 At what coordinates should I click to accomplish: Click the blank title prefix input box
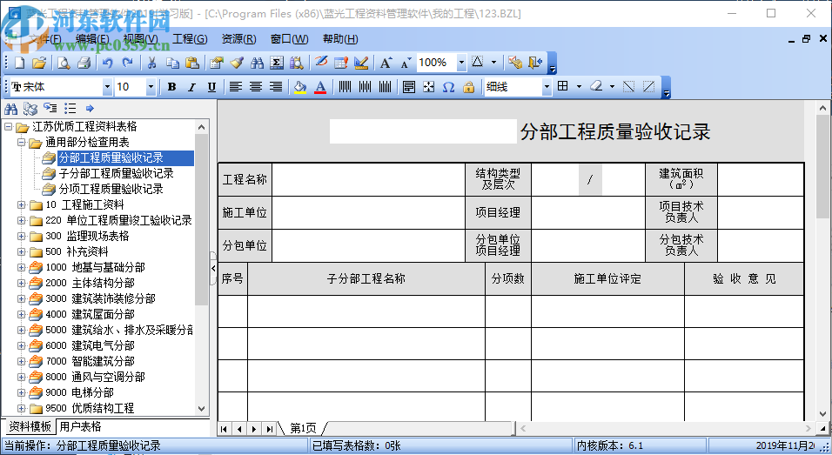pos(423,131)
